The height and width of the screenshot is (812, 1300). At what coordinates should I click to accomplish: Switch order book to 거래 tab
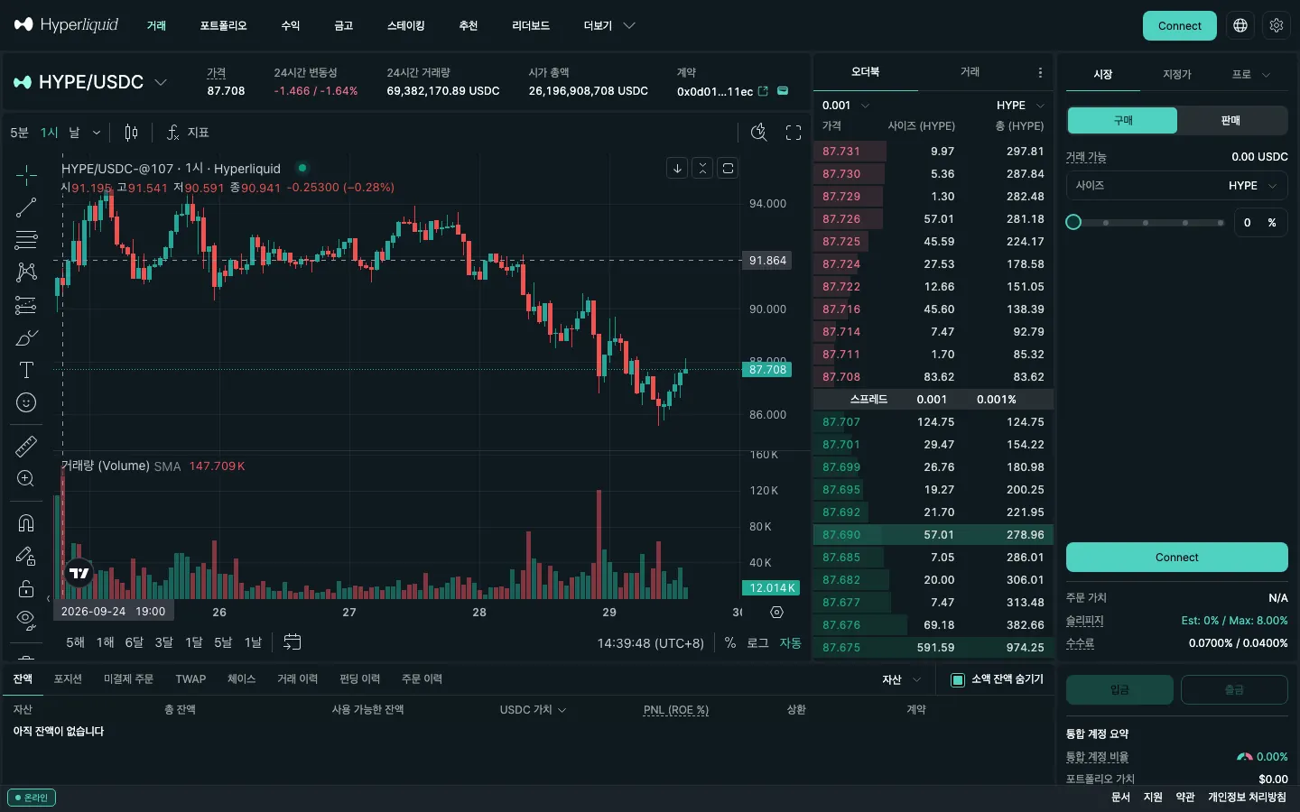[970, 71]
